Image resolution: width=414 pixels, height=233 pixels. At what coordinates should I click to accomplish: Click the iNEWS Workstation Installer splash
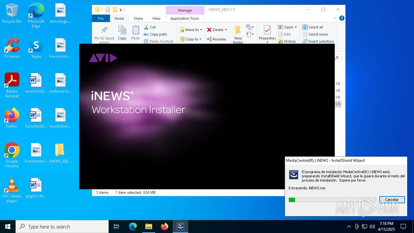click(x=207, y=116)
